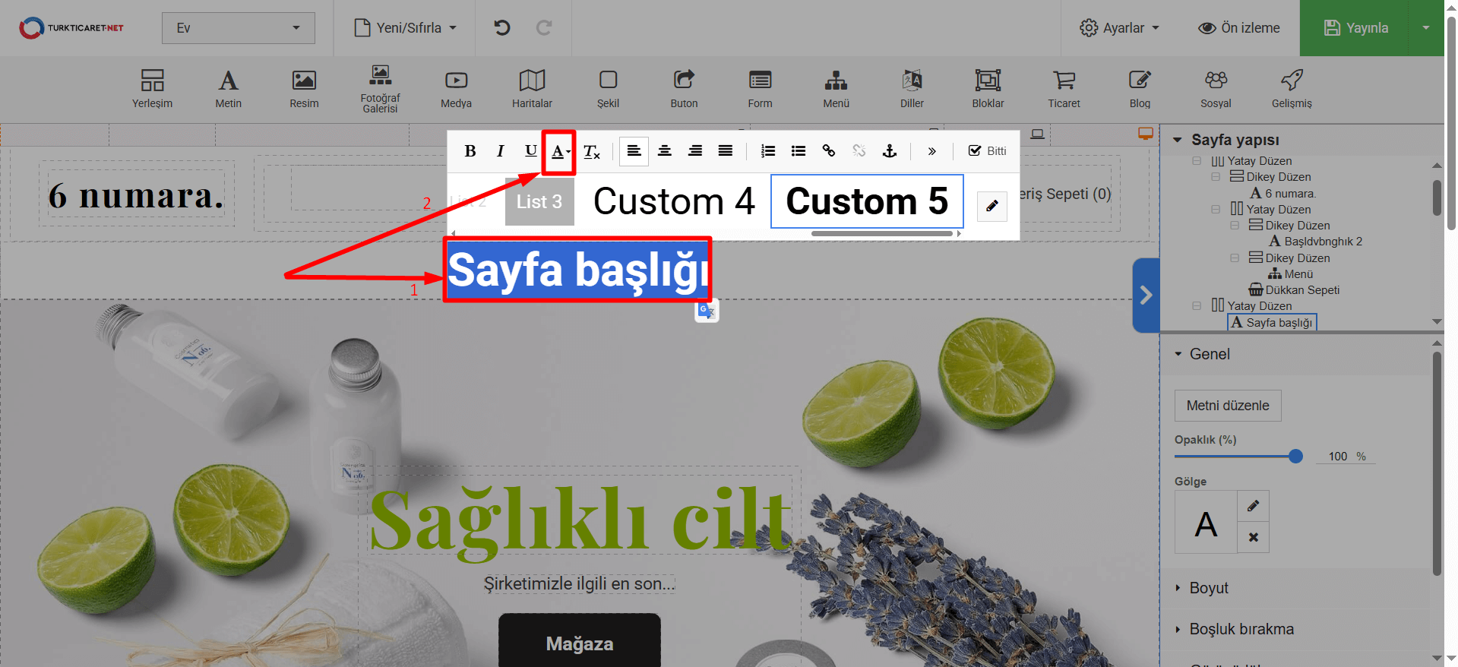Insert a bulleted list

pyautogui.click(x=799, y=151)
